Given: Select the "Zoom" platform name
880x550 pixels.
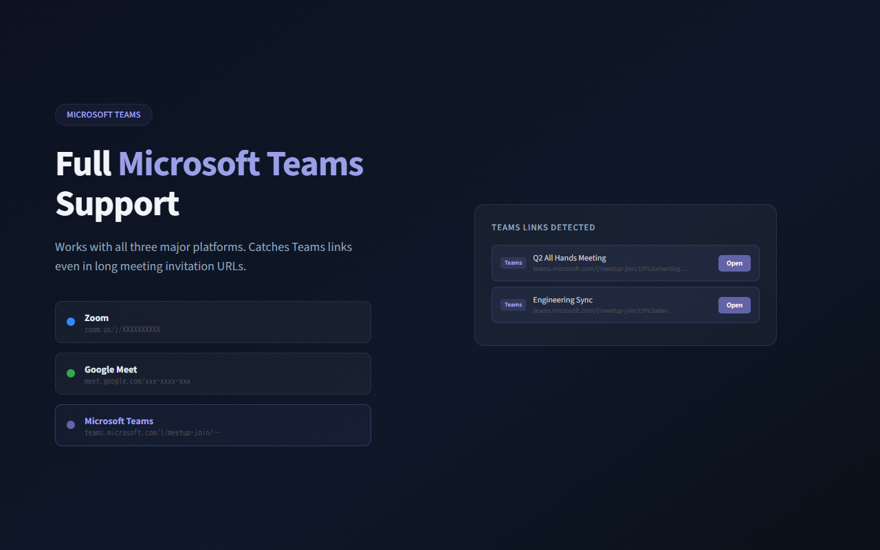Looking at the screenshot, I should (97, 318).
